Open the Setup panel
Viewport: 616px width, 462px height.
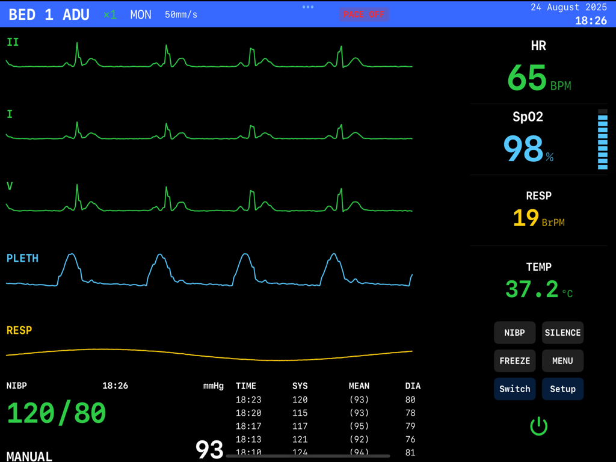tap(562, 389)
